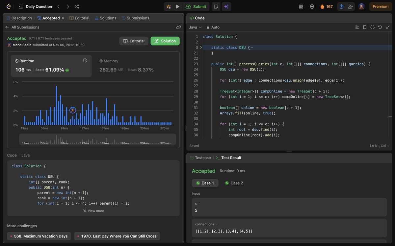Open the layout grid icon

301,7
